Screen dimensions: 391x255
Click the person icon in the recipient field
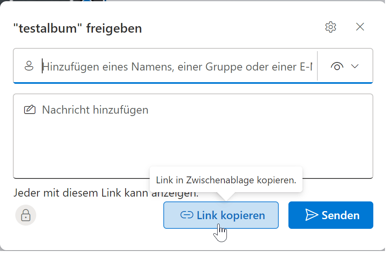(29, 66)
